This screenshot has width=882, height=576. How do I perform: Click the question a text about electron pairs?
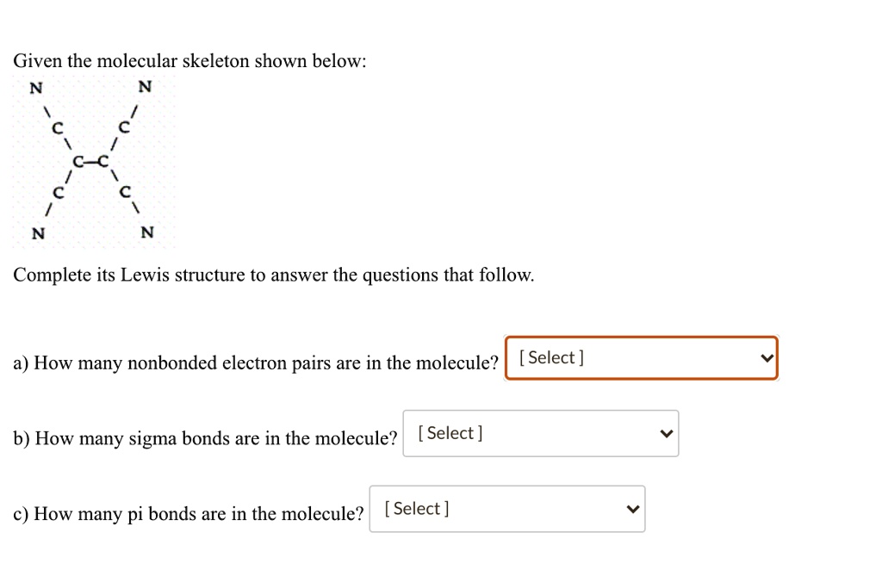(254, 362)
